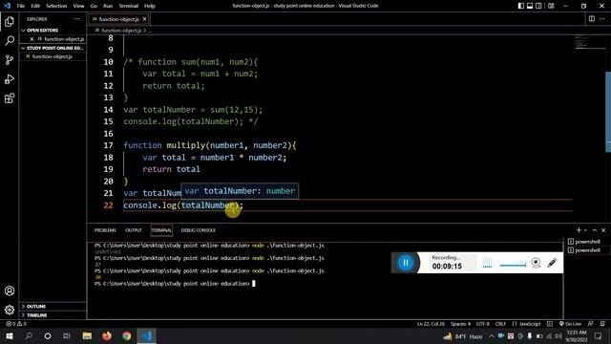Open the Search view in activity bar
Image resolution: width=611 pixels, height=344 pixels.
[x=10, y=40]
